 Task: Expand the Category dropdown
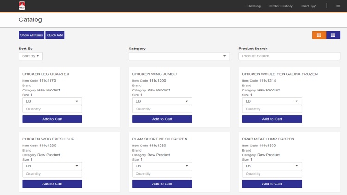tap(179, 56)
